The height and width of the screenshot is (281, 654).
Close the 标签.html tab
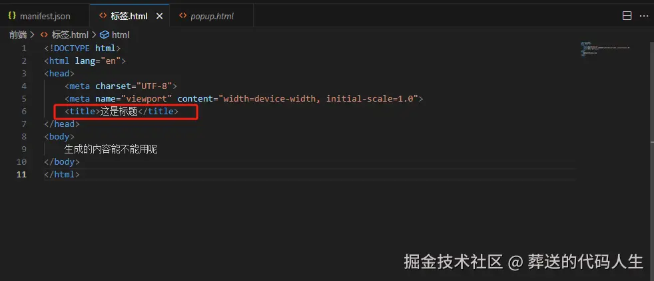pos(159,16)
